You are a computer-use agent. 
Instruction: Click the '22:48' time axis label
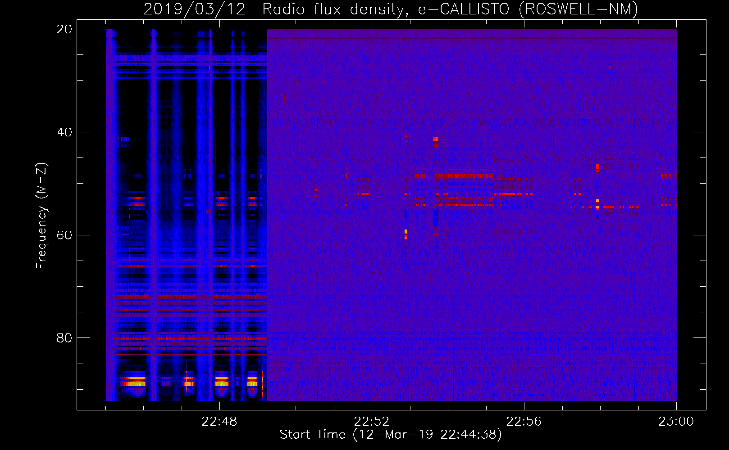pos(219,422)
